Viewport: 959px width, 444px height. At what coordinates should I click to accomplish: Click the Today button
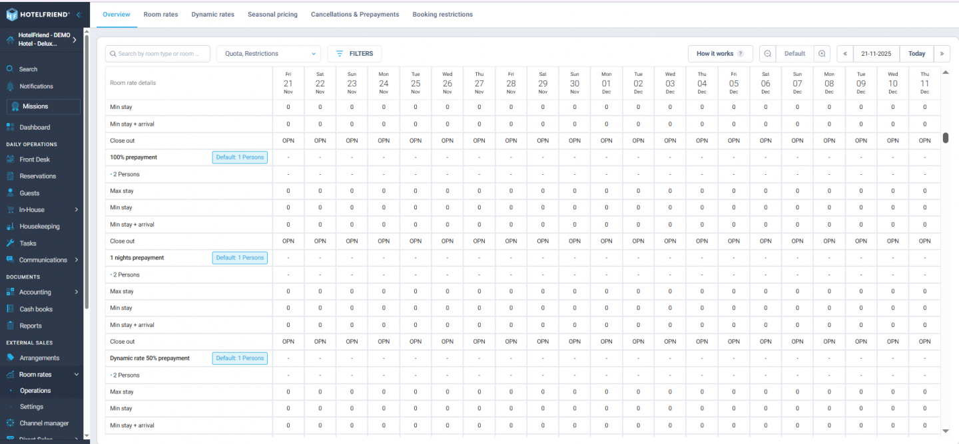pyautogui.click(x=916, y=54)
